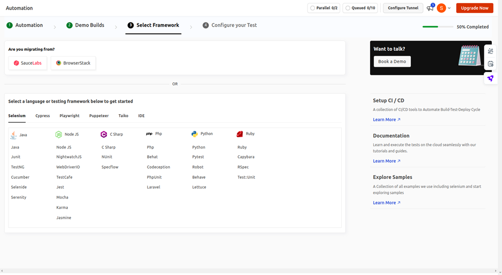Click the Upgrade Now button
Image resolution: width=502 pixels, height=275 pixels.
pos(474,8)
